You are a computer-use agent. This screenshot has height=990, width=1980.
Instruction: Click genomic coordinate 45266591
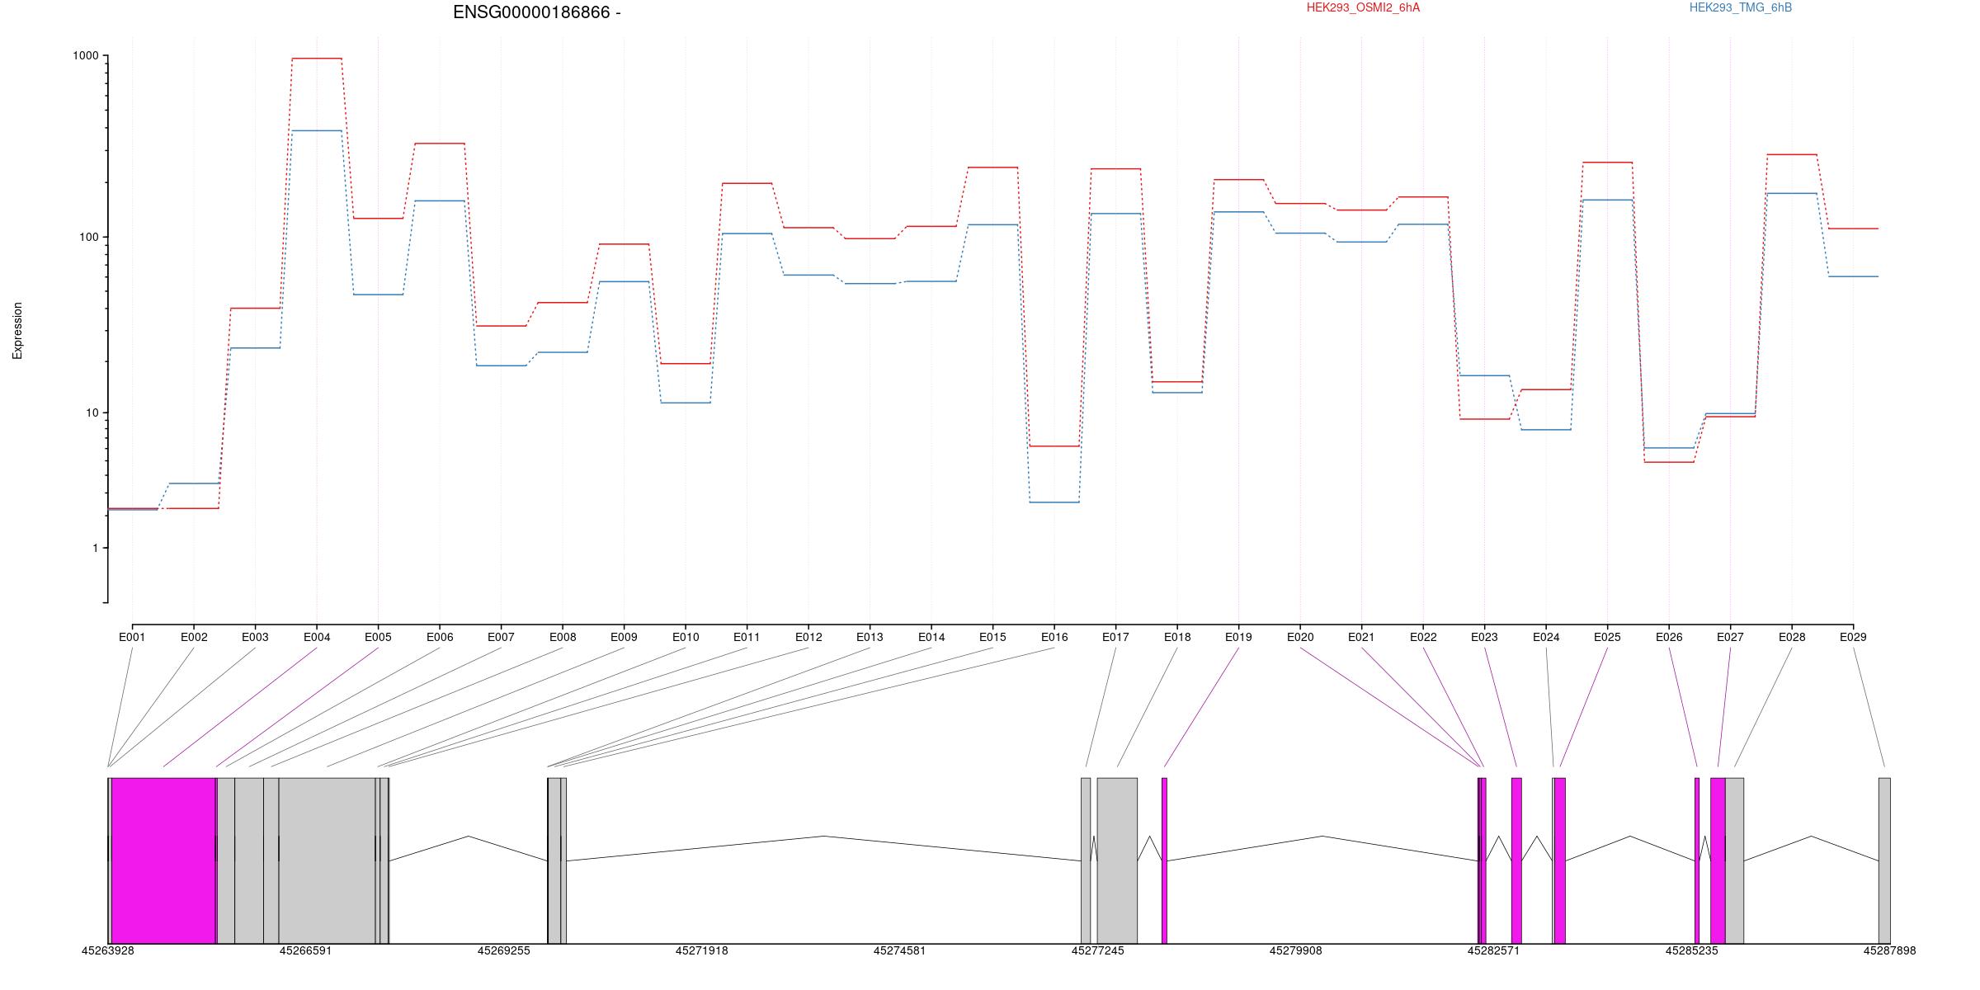click(305, 950)
